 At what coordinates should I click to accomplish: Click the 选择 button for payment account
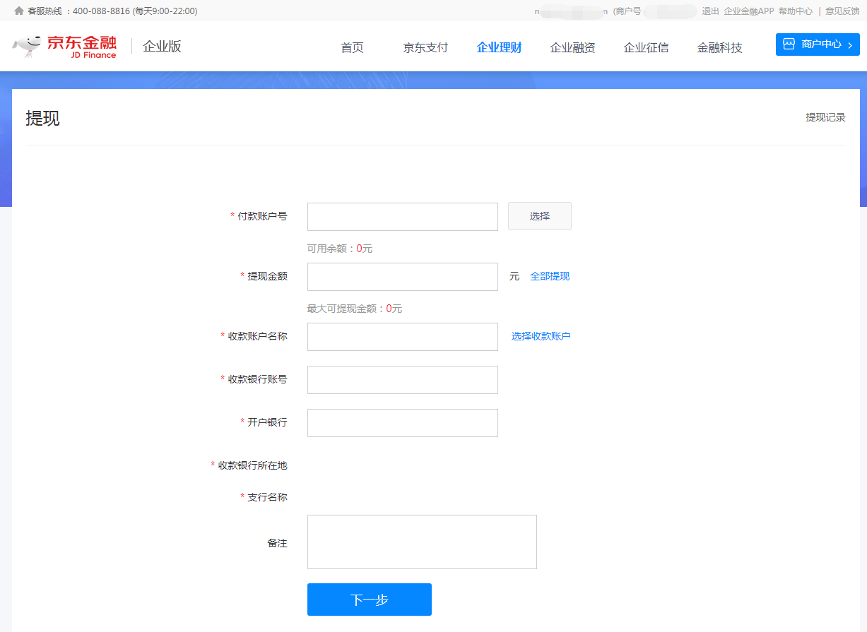[x=539, y=216]
